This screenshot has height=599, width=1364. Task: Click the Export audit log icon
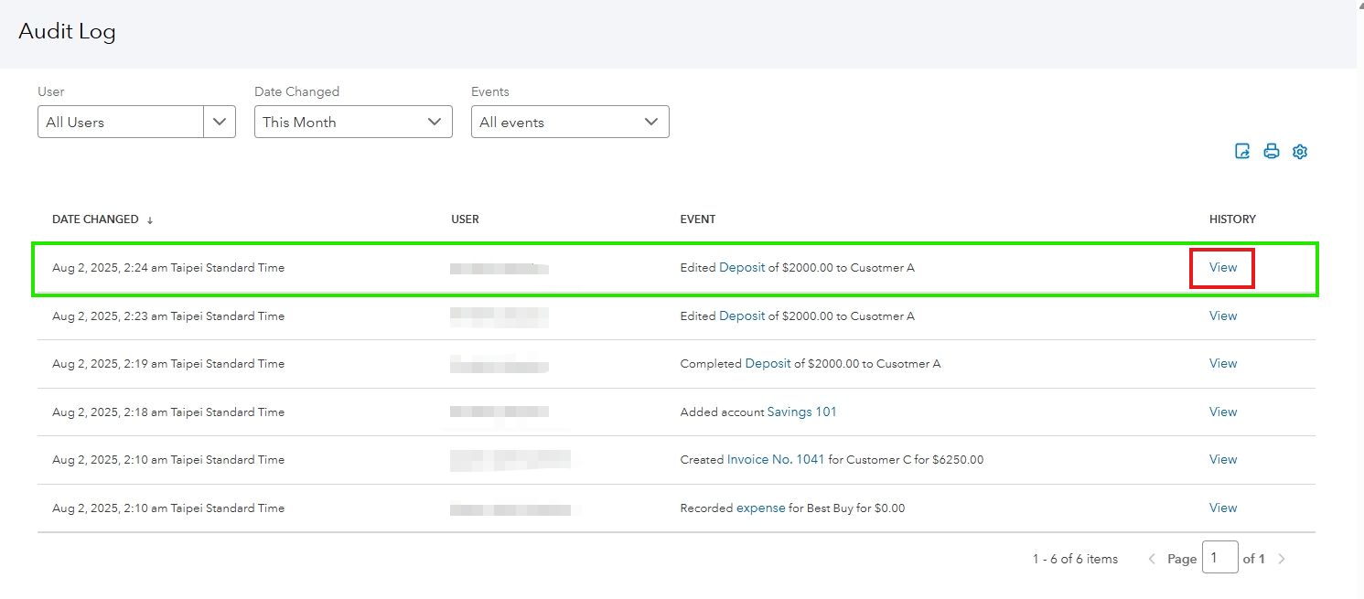tap(1242, 152)
